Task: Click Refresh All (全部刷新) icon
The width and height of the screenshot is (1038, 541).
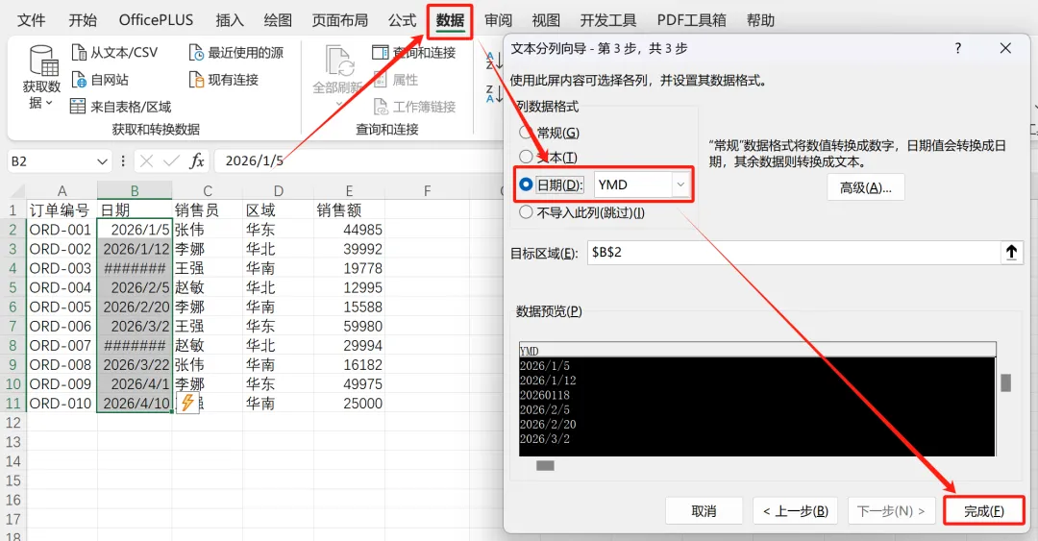Action: tap(339, 61)
